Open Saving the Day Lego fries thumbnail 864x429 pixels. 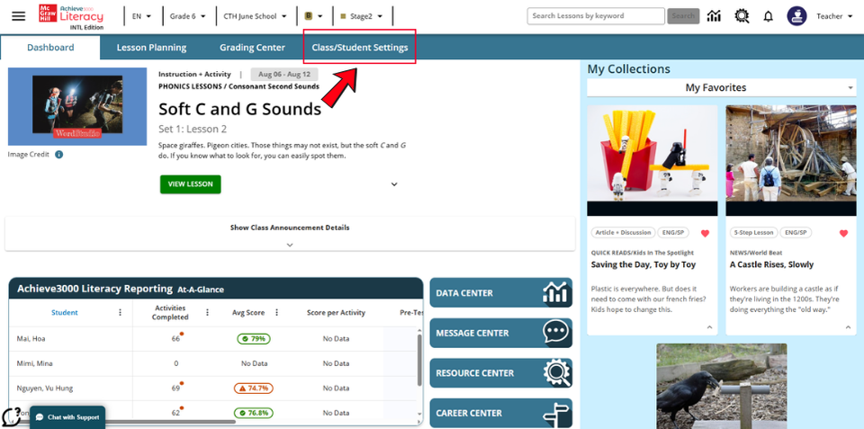click(x=652, y=160)
